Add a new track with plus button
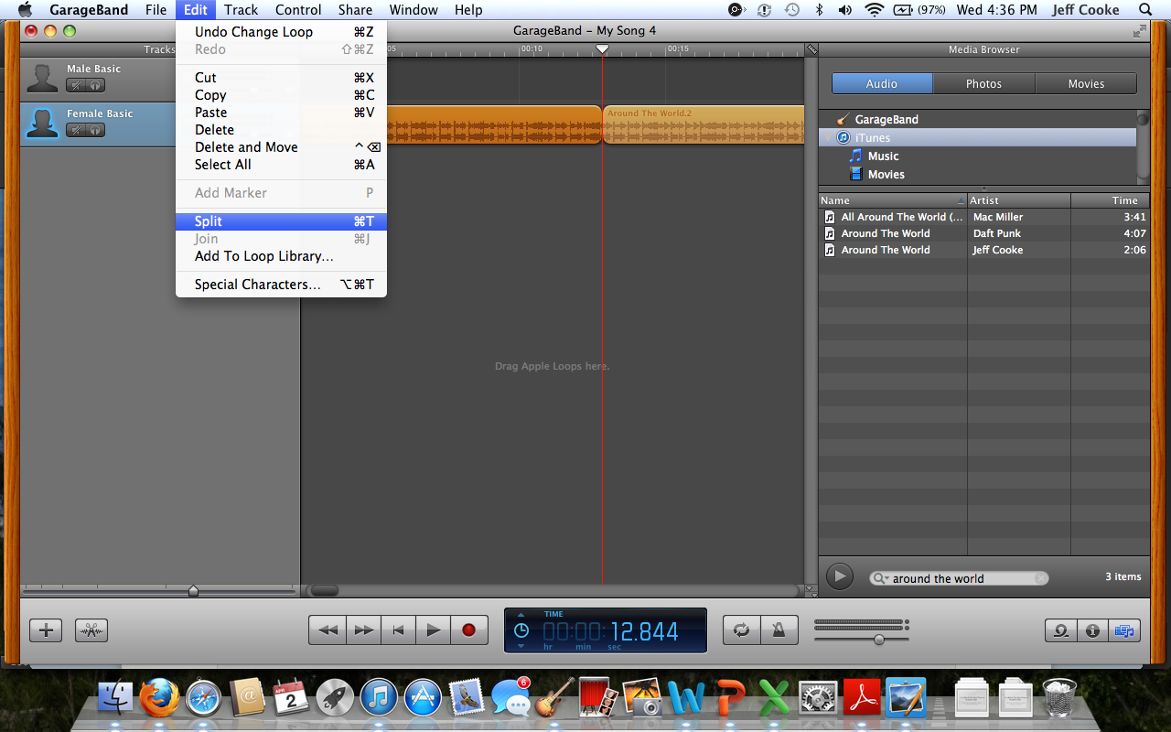This screenshot has width=1171, height=732. (46, 630)
